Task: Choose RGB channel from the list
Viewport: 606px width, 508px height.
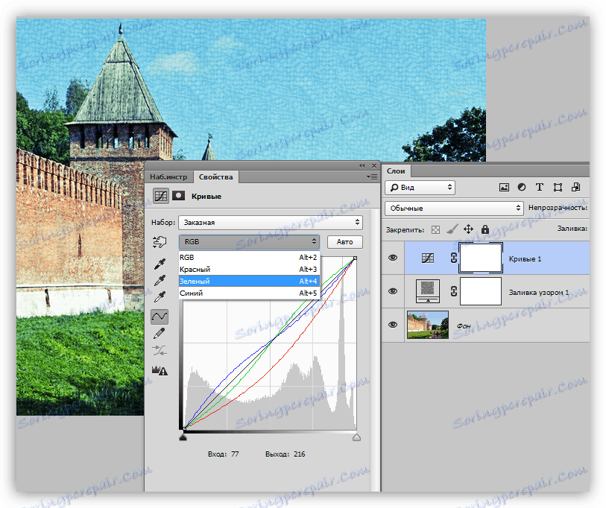Action: point(249,257)
